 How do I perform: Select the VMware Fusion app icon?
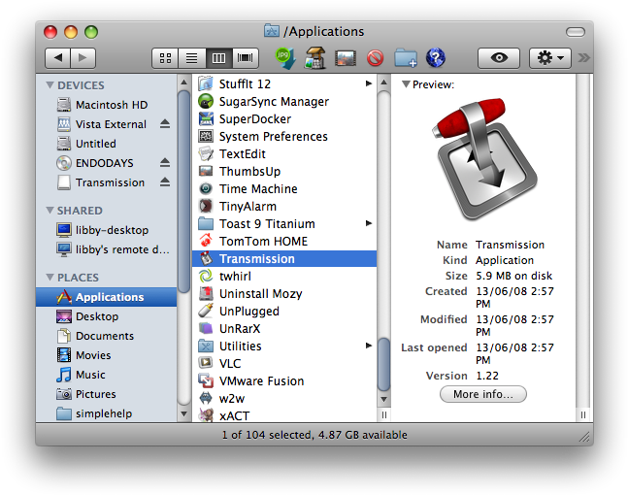coord(206,380)
